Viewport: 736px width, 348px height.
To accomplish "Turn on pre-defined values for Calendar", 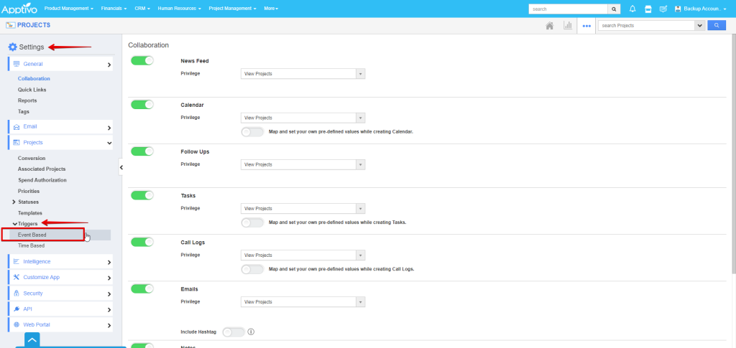I will (252, 132).
